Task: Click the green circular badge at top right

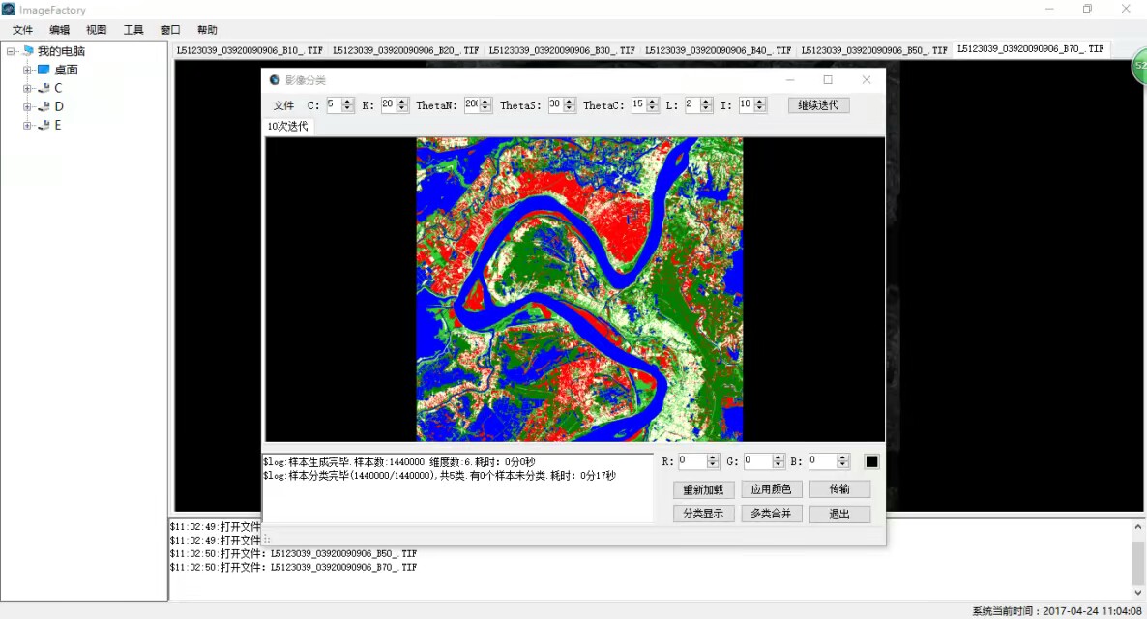Action: point(1139,66)
